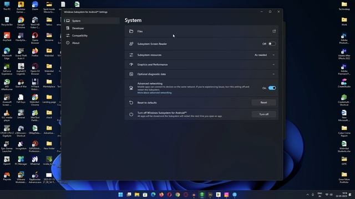355x199 pixels.
Task: Click the Turn off button
Action: [x=264, y=114]
